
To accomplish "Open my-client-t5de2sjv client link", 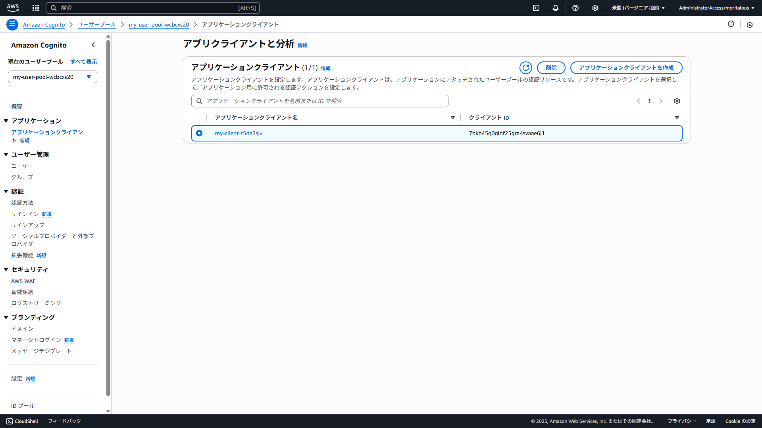I will click(239, 133).
